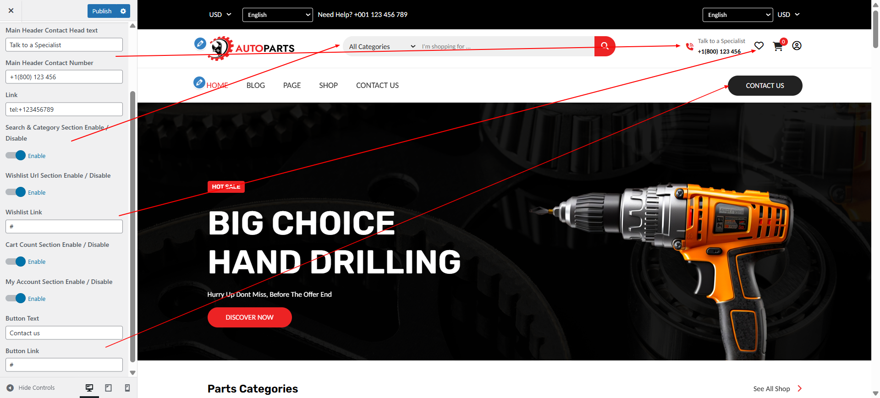Open publish settings gear icon
The image size is (880, 398).
pyautogui.click(x=123, y=11)
